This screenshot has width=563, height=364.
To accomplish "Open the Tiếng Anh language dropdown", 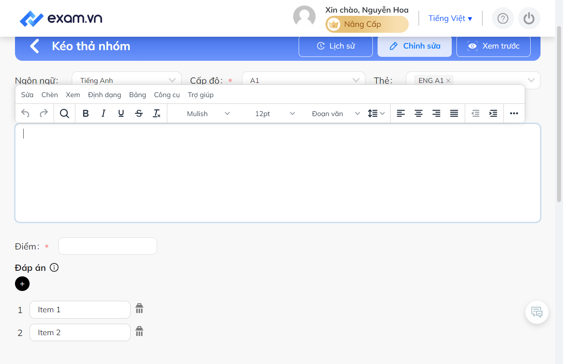I will pyautogui.click(x=127, y=80).
